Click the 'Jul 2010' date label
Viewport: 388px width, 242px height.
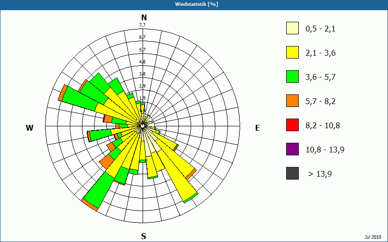click(373, 237)
